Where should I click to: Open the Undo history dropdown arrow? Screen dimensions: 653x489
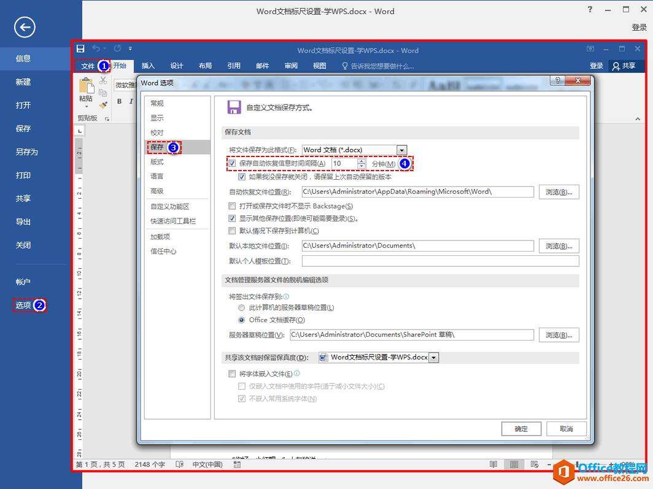click(x=104, y=48)
